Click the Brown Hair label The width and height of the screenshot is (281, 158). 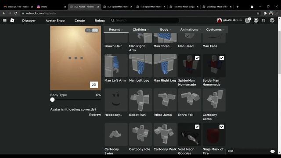coord(113,46)
